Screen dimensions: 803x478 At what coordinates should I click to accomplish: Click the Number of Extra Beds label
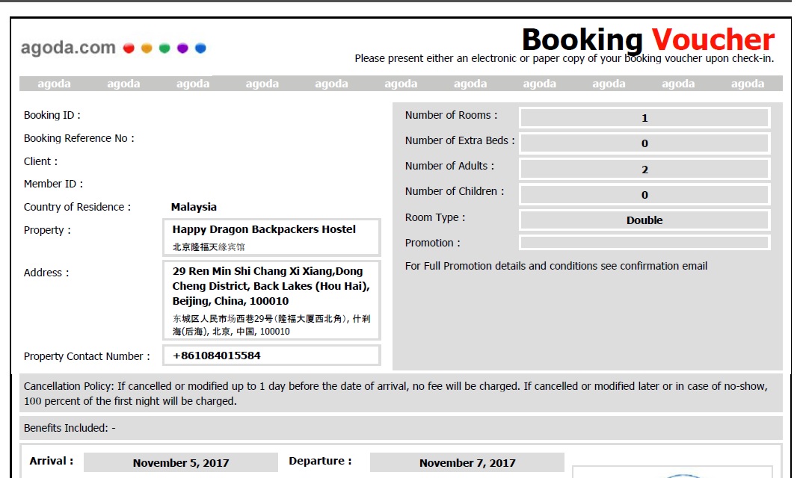[x=460, y=140]
